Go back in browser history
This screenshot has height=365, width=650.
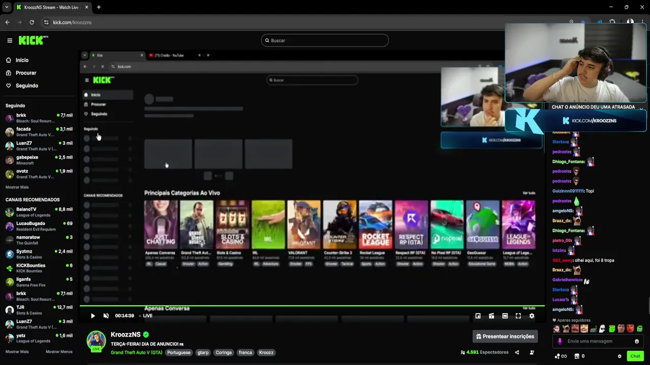click(7, 22)
